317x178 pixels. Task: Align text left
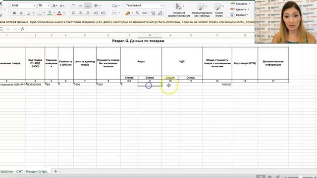73,13
